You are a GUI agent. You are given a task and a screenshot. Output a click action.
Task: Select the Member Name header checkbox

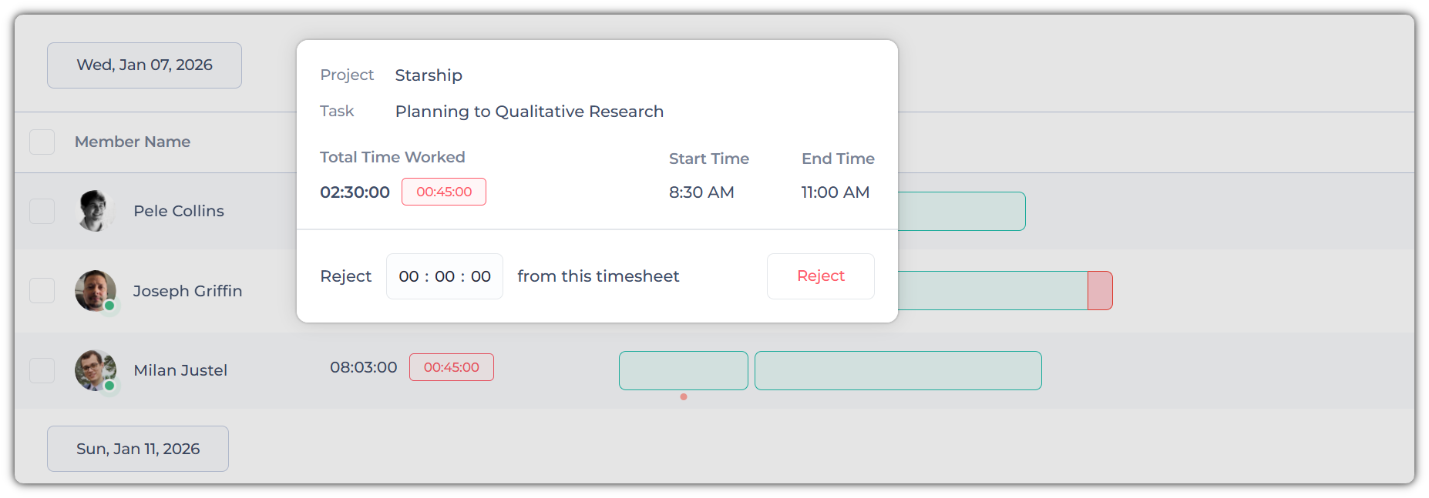[42, 142]
